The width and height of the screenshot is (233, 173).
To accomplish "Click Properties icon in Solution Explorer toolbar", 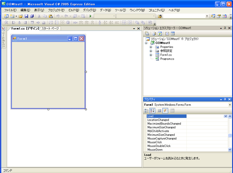I will (147, 34).
